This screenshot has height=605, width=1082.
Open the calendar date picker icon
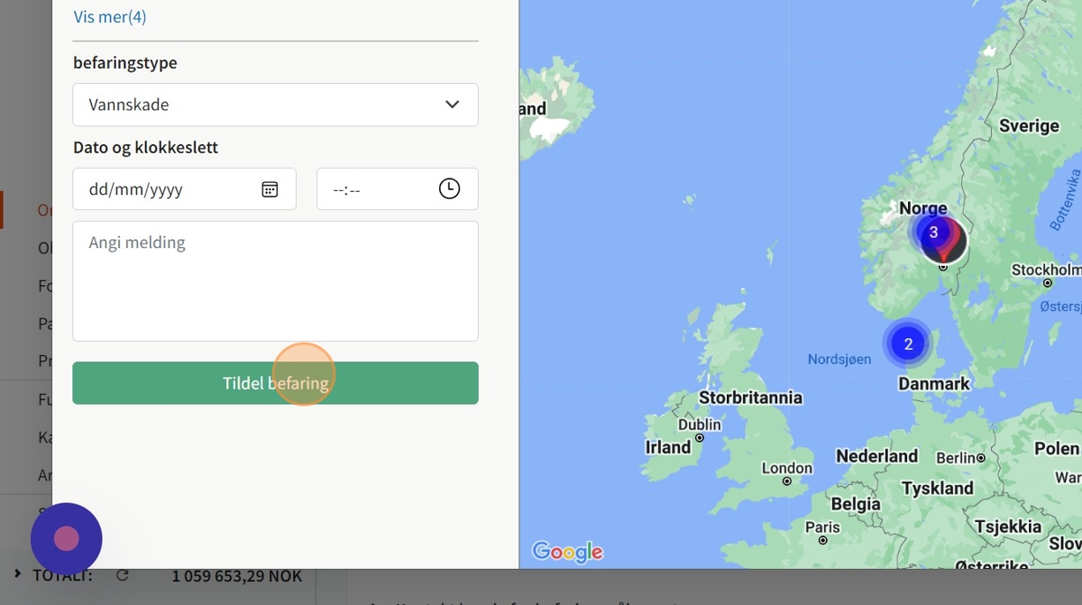pyautogui.click(x=270, y=189)
